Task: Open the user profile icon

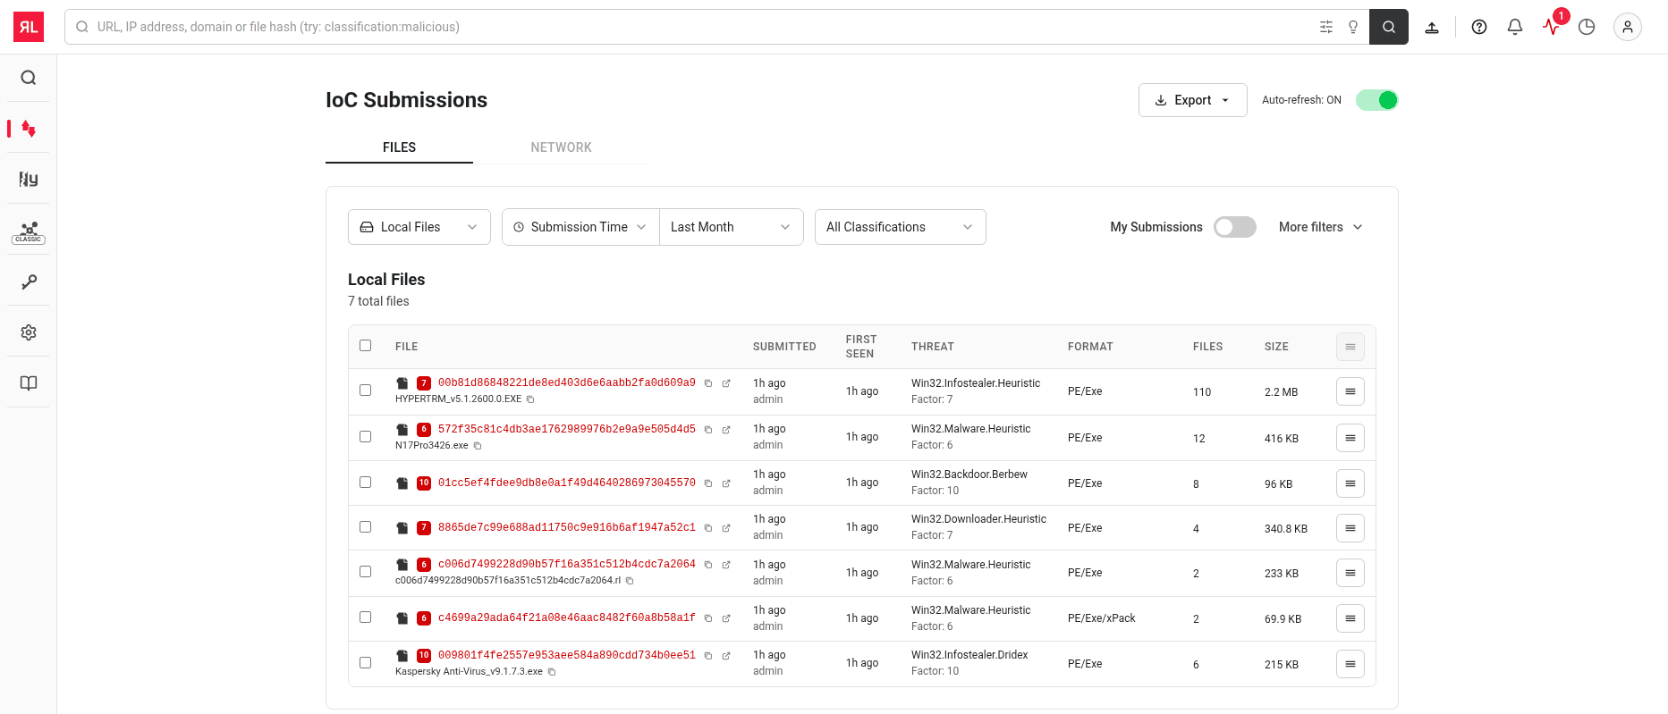Action: [x=1628, y=27]
